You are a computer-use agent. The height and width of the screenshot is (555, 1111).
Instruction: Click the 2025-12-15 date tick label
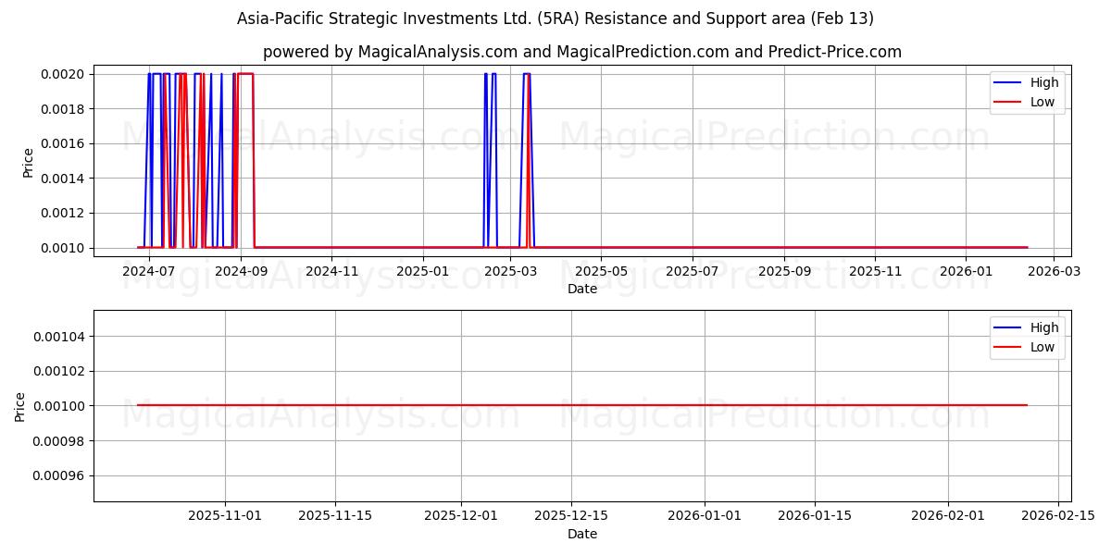[571, 517]
